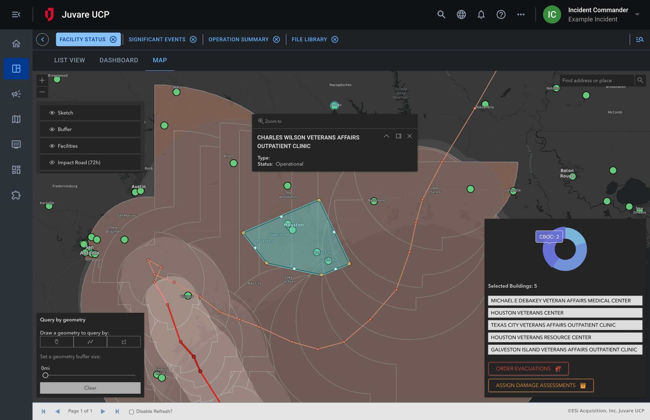Expand the Incident Commander user dropdown
This screenshot has width=650, height=420.
click(x=637, y=14)
